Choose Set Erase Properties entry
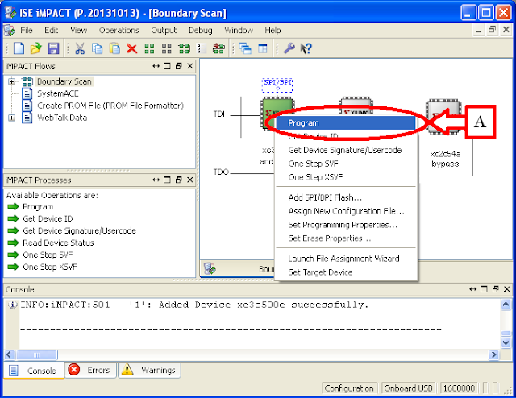 (x=346, y=238)
